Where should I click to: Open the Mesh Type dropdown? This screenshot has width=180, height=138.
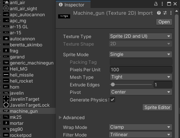click(x=141, y=77)
